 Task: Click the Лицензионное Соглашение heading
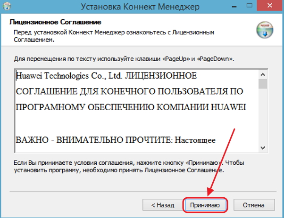click(x=55, y=22)
